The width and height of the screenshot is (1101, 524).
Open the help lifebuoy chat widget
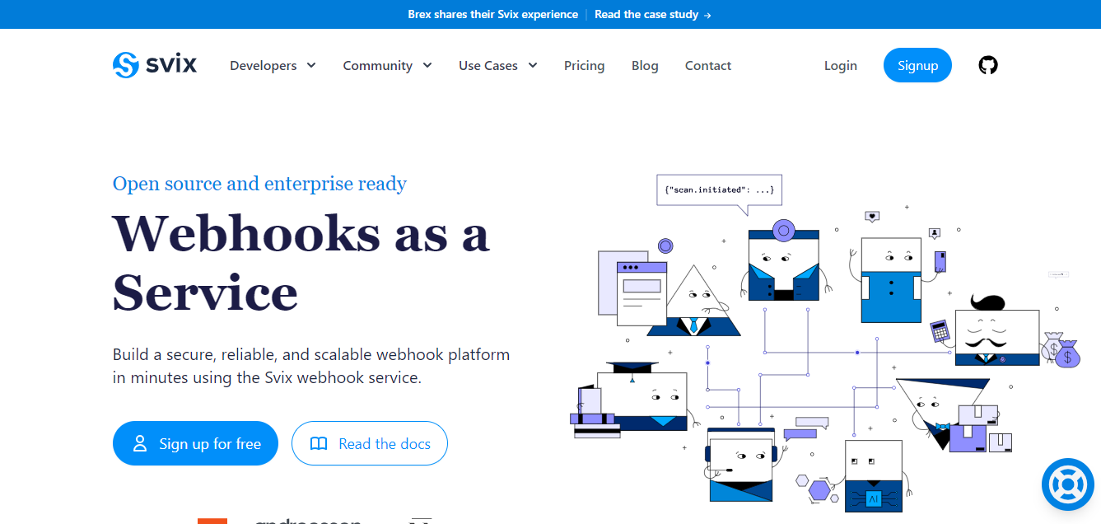point(1068,484)
